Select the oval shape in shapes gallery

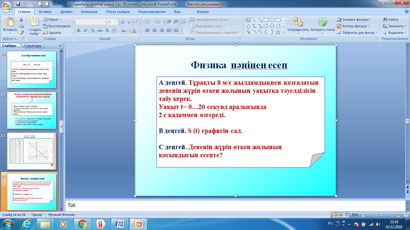272,20
